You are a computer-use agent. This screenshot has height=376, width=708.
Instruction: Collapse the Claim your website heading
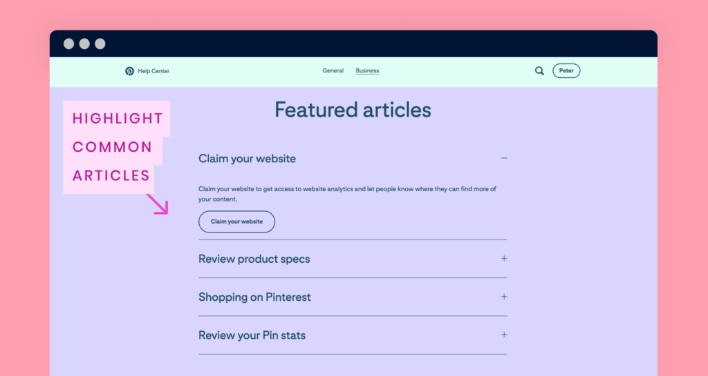[x=247, y=159]
